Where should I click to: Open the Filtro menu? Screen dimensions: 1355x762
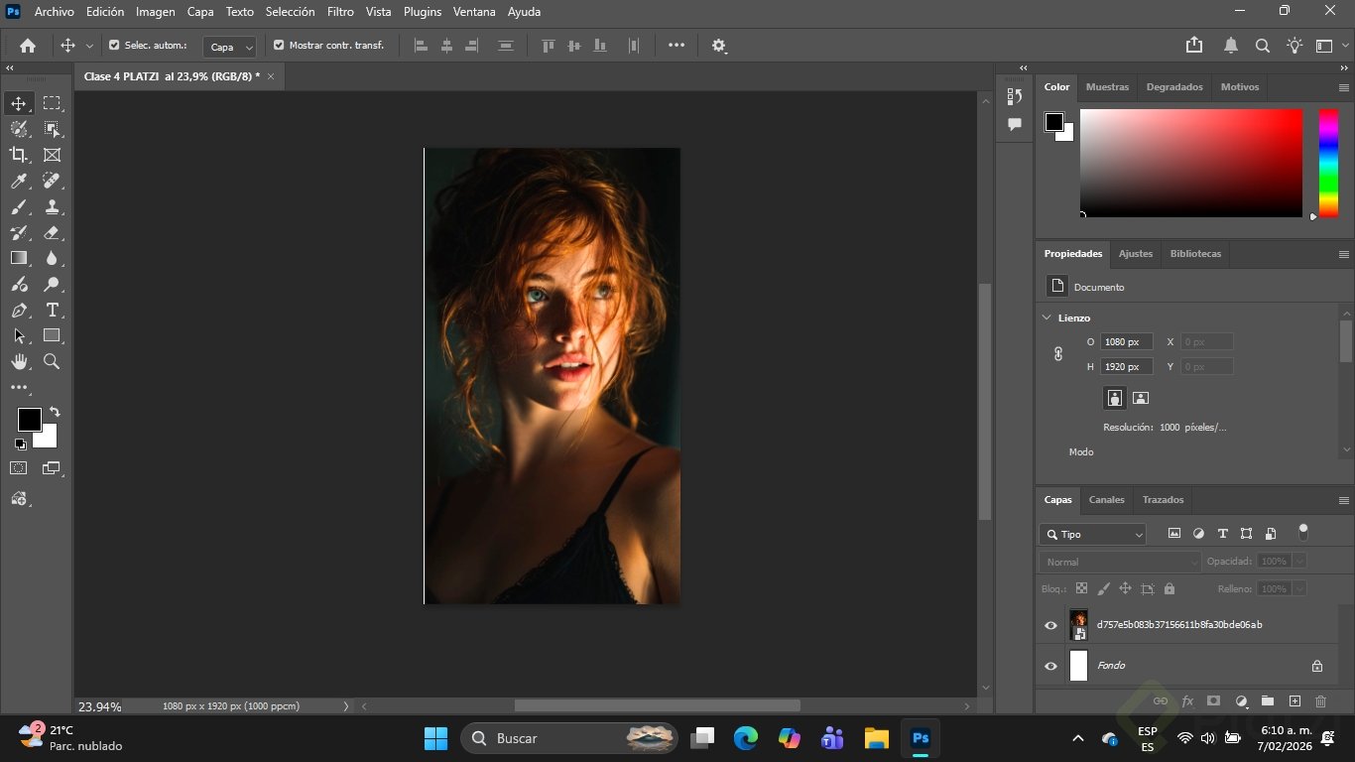pyautogui.click(x=340, y=12)
